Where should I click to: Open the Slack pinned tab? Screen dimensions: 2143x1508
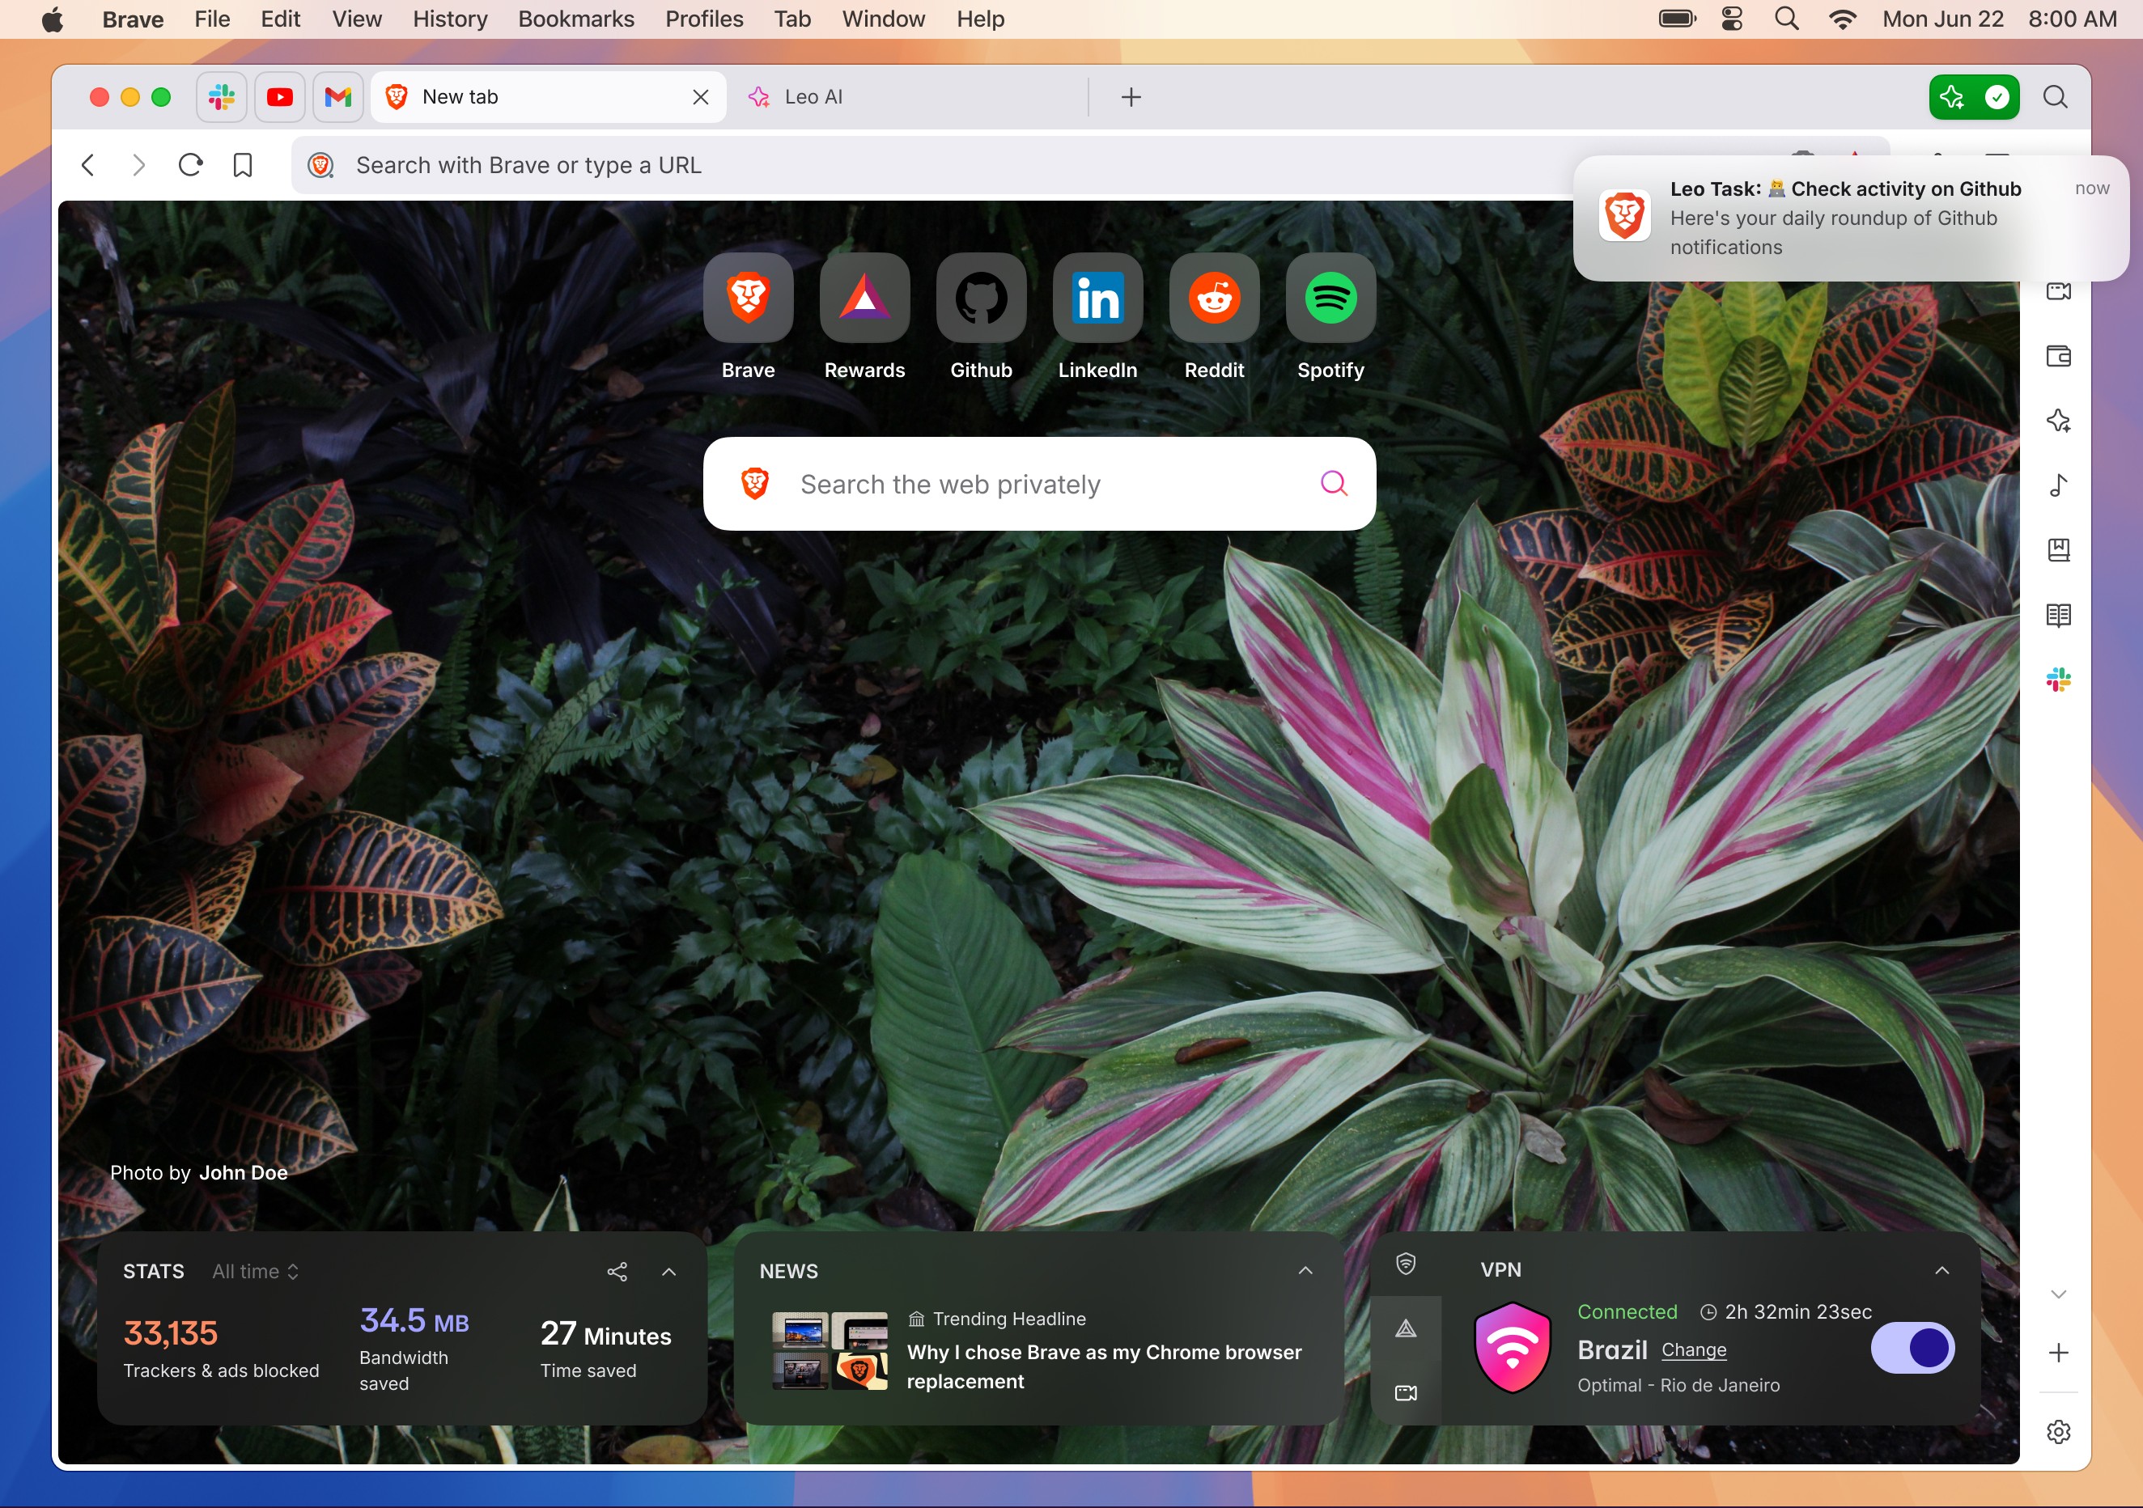(222, 97)
